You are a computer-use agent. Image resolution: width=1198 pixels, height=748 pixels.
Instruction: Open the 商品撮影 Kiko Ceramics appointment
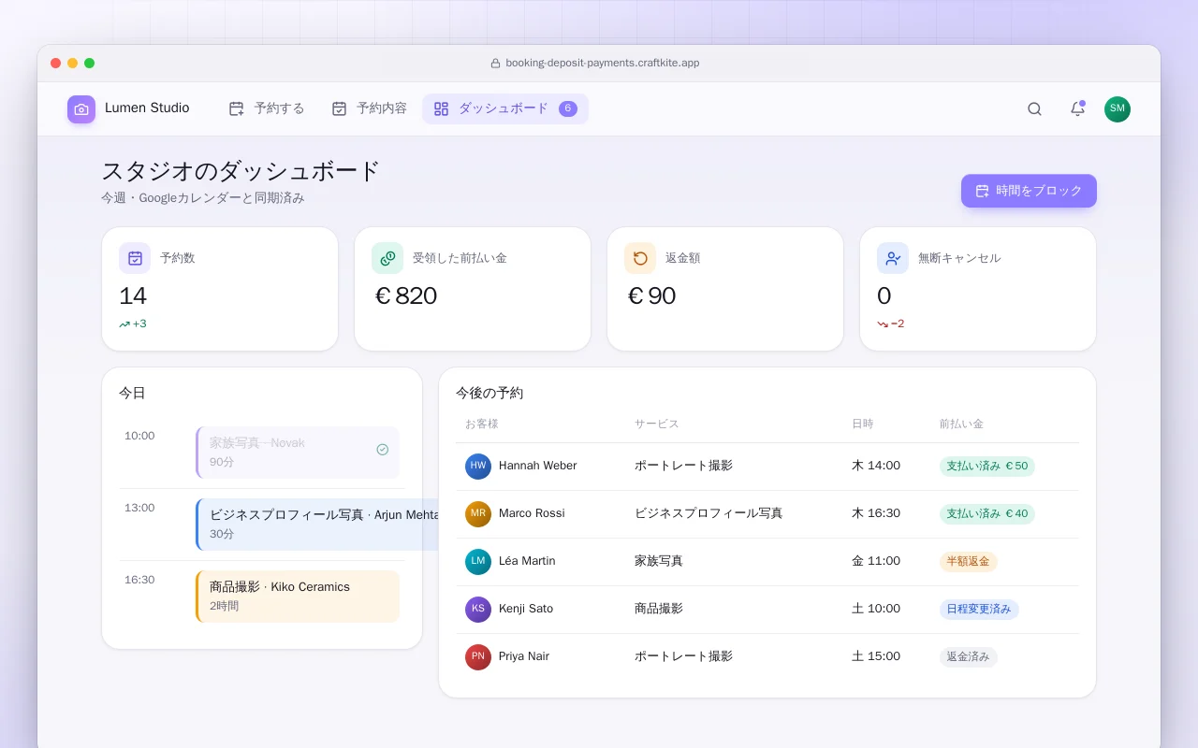point(298,597)
